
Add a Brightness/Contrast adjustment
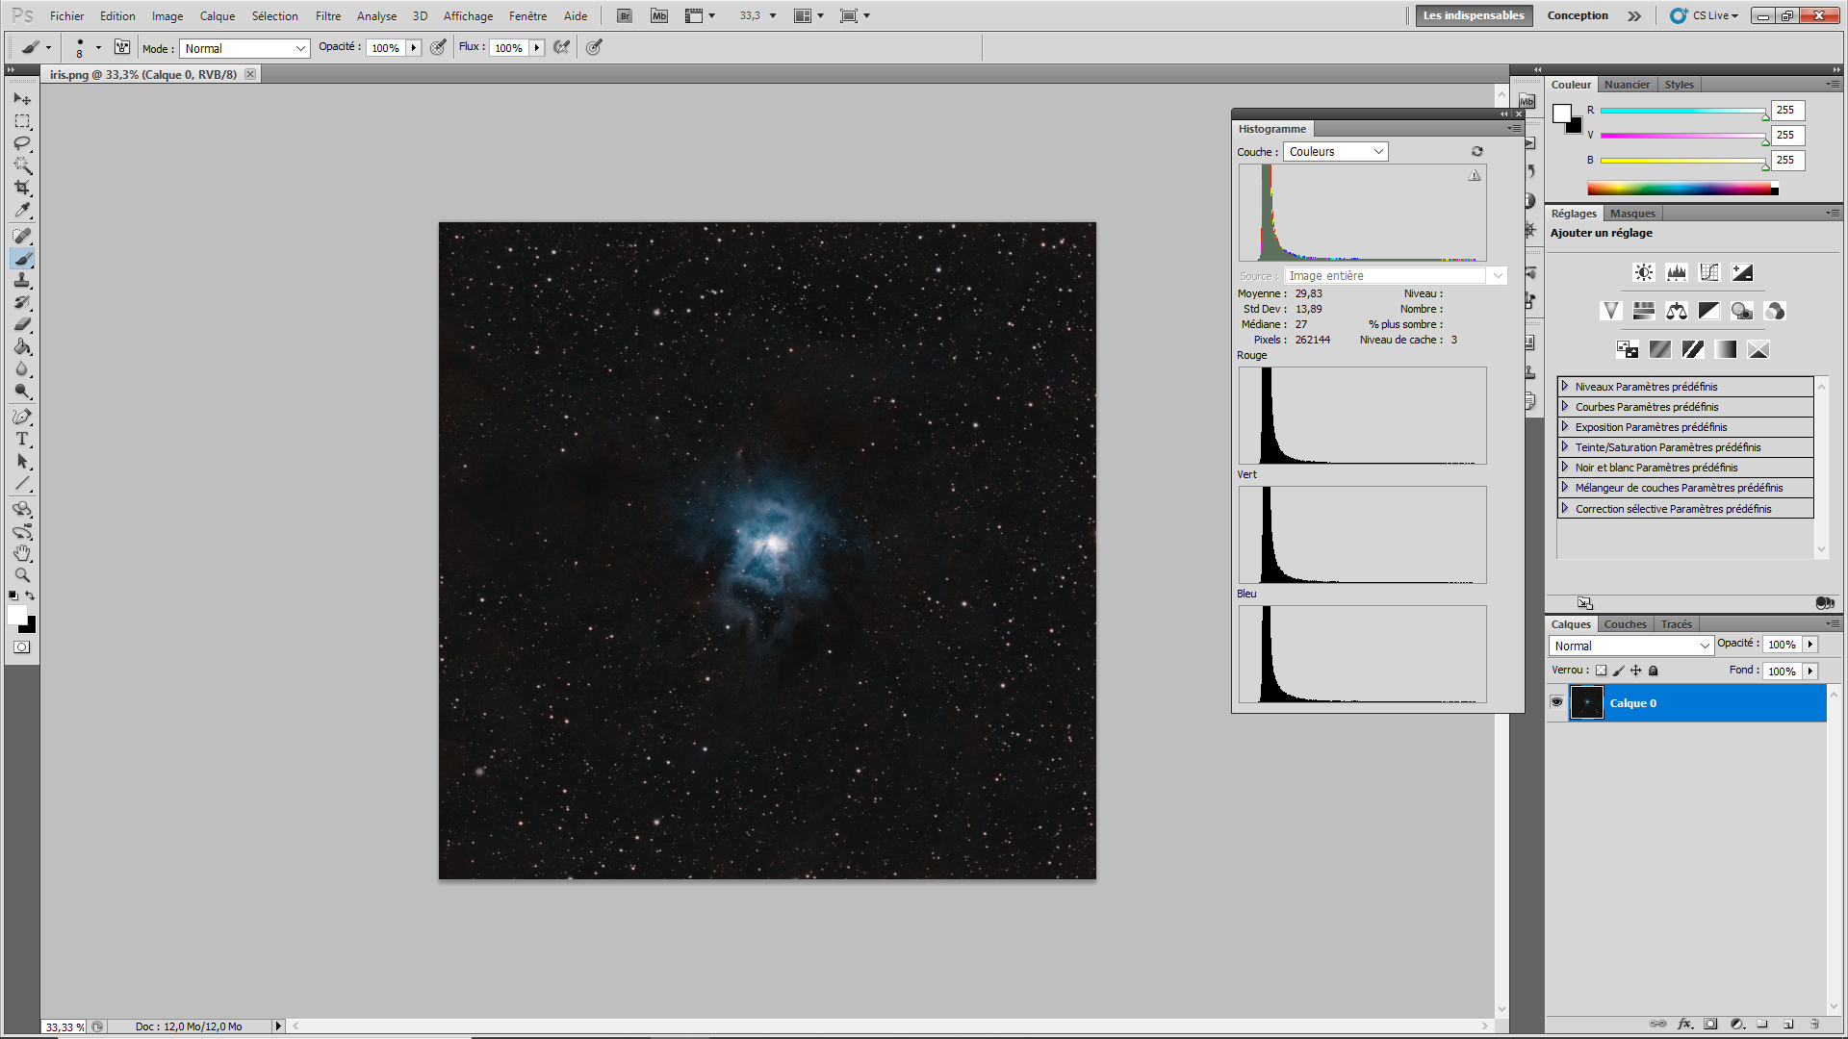pos(1644,272)
